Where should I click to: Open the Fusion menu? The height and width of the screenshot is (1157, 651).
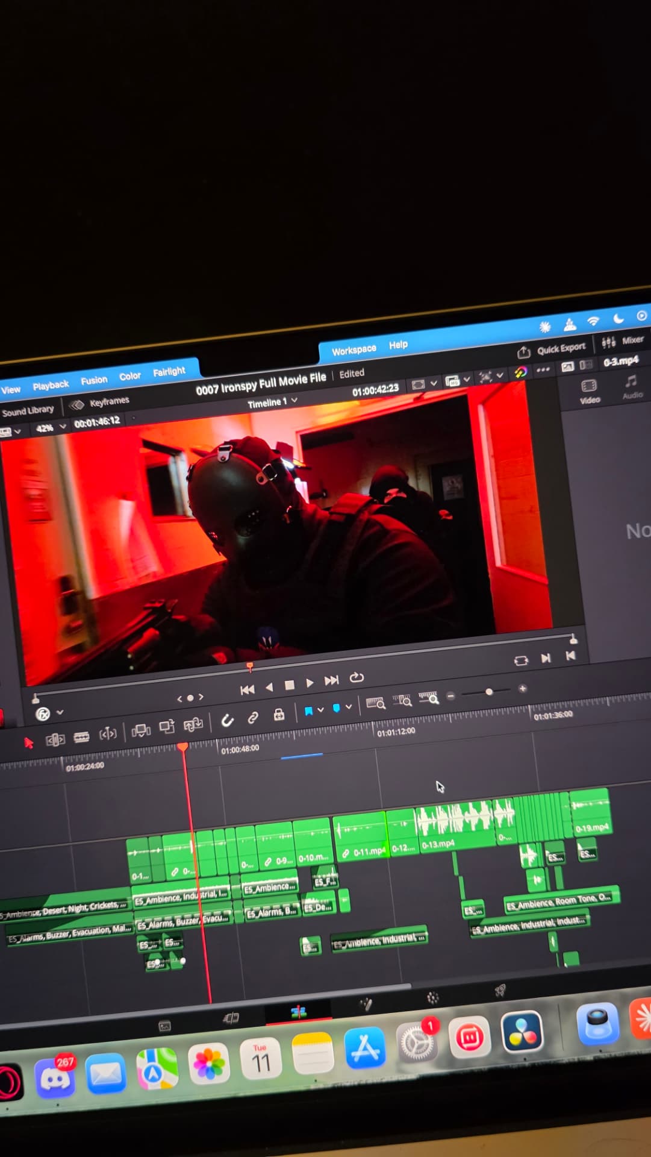[x=94, y=380]
